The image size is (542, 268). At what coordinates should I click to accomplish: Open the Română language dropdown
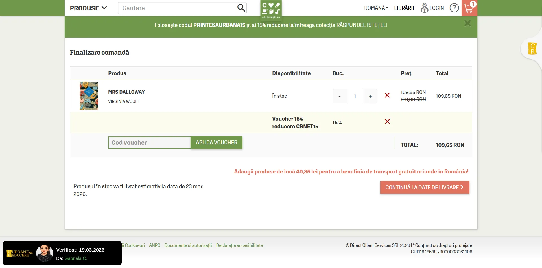tap(376, 8)
